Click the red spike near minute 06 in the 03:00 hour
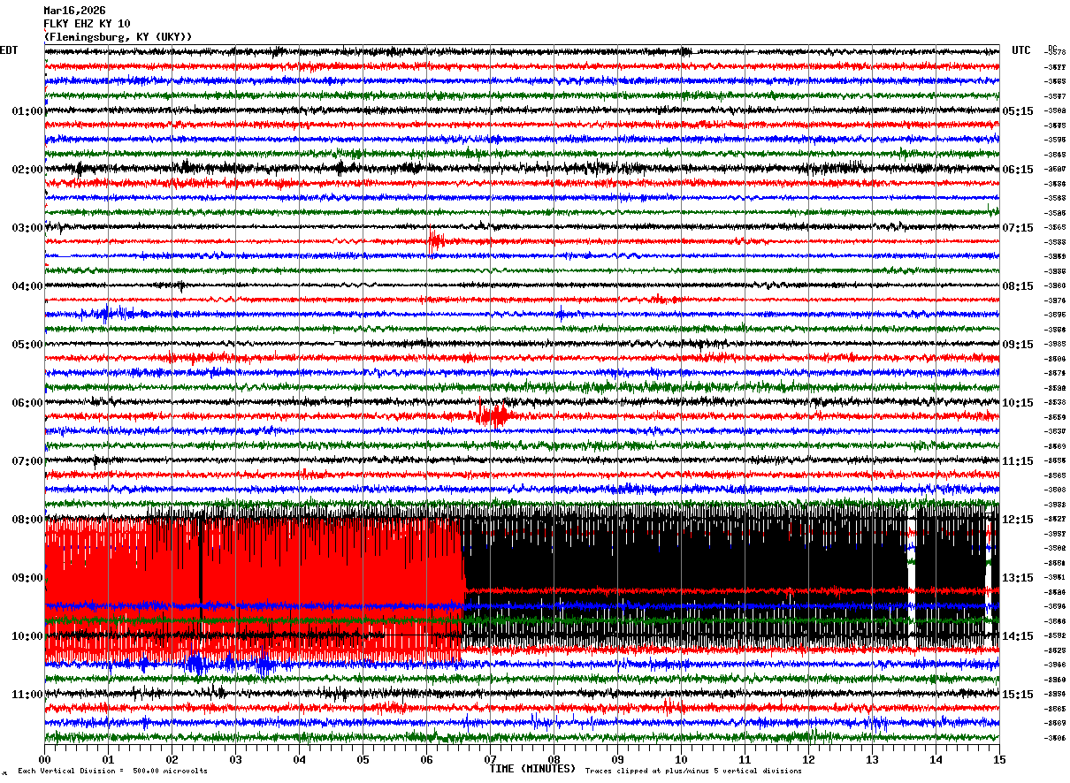This screenshot has height=783, width=1070. click(434, 239)
